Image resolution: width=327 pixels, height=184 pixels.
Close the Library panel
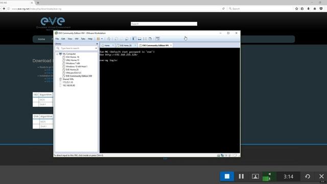click(x=97, y=44)
